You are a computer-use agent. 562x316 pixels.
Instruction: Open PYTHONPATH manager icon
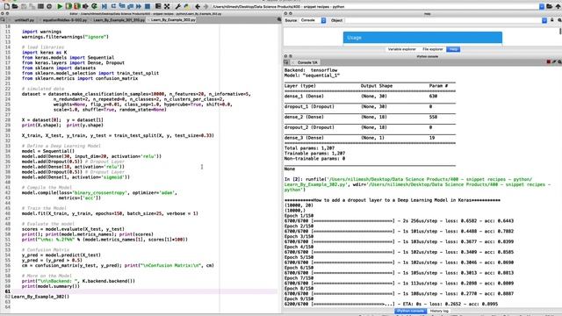(186, 6)
